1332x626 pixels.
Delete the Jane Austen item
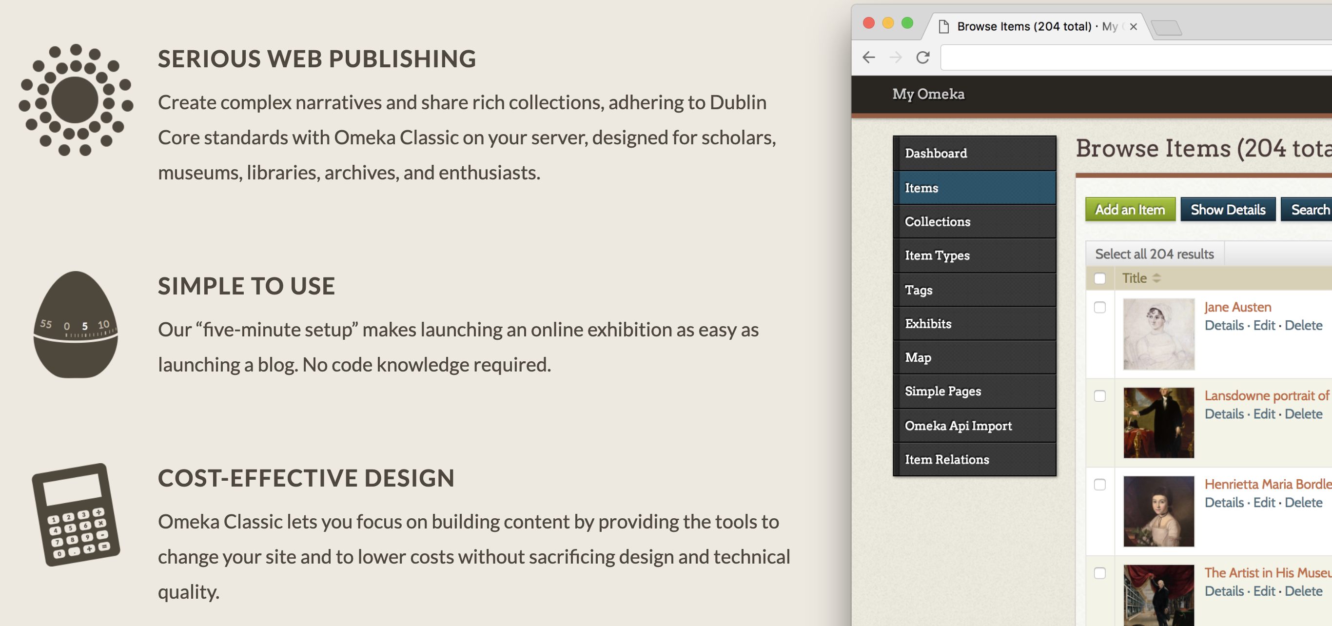click(x=1303, y=325)
